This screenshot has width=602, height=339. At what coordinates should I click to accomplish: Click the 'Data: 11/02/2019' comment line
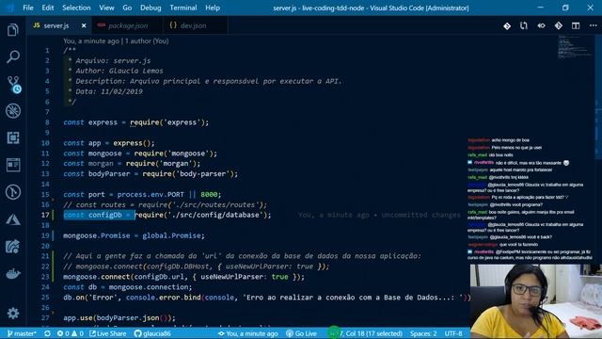(x=109, y=91)
